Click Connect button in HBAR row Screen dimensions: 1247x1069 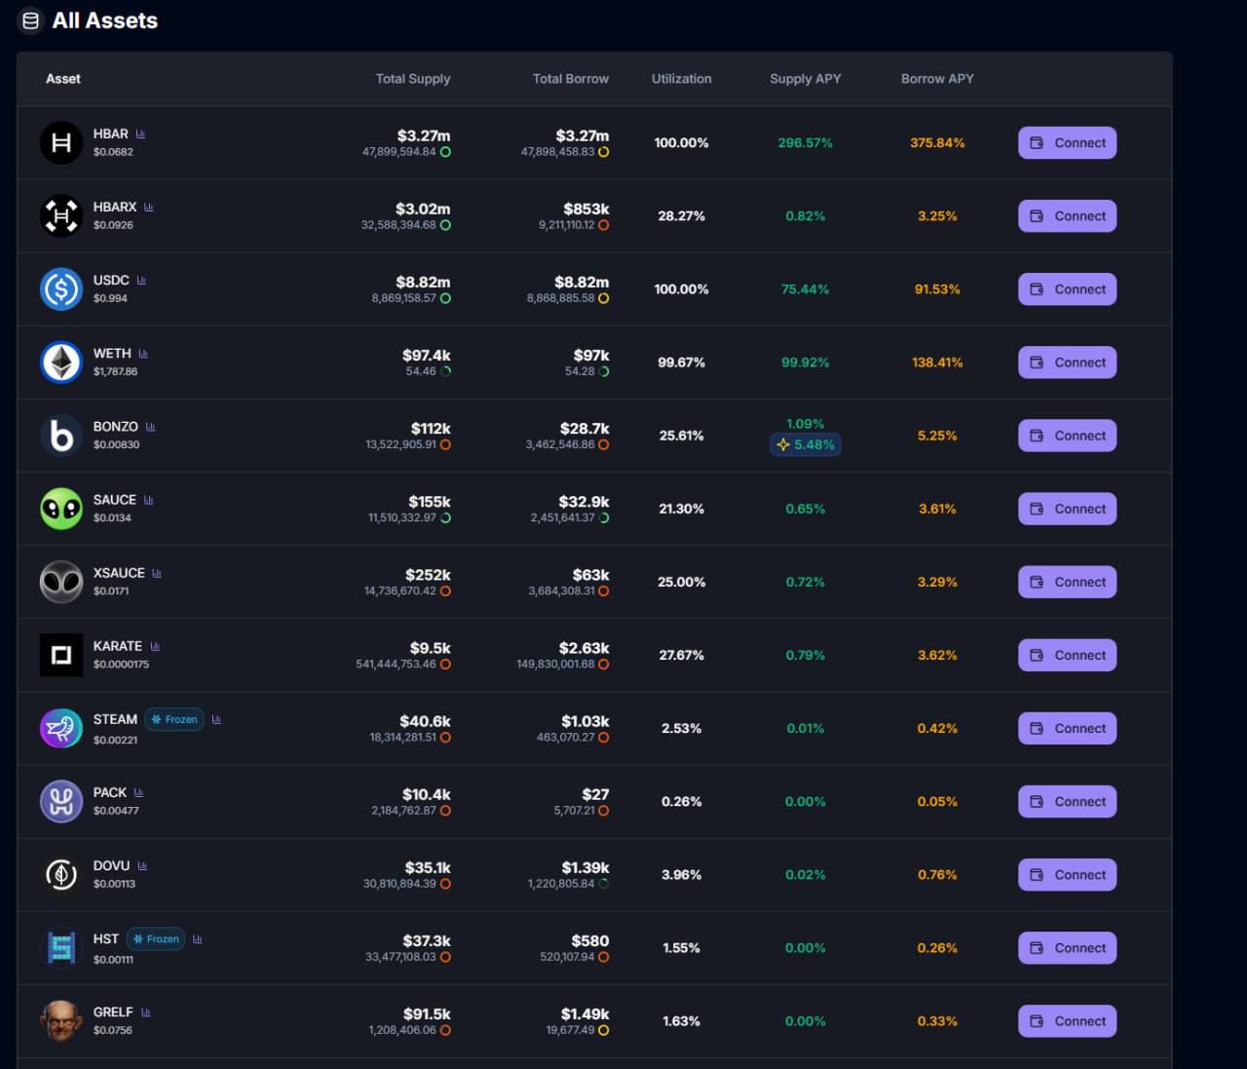pyautogui.click(x=1067, y=143)
